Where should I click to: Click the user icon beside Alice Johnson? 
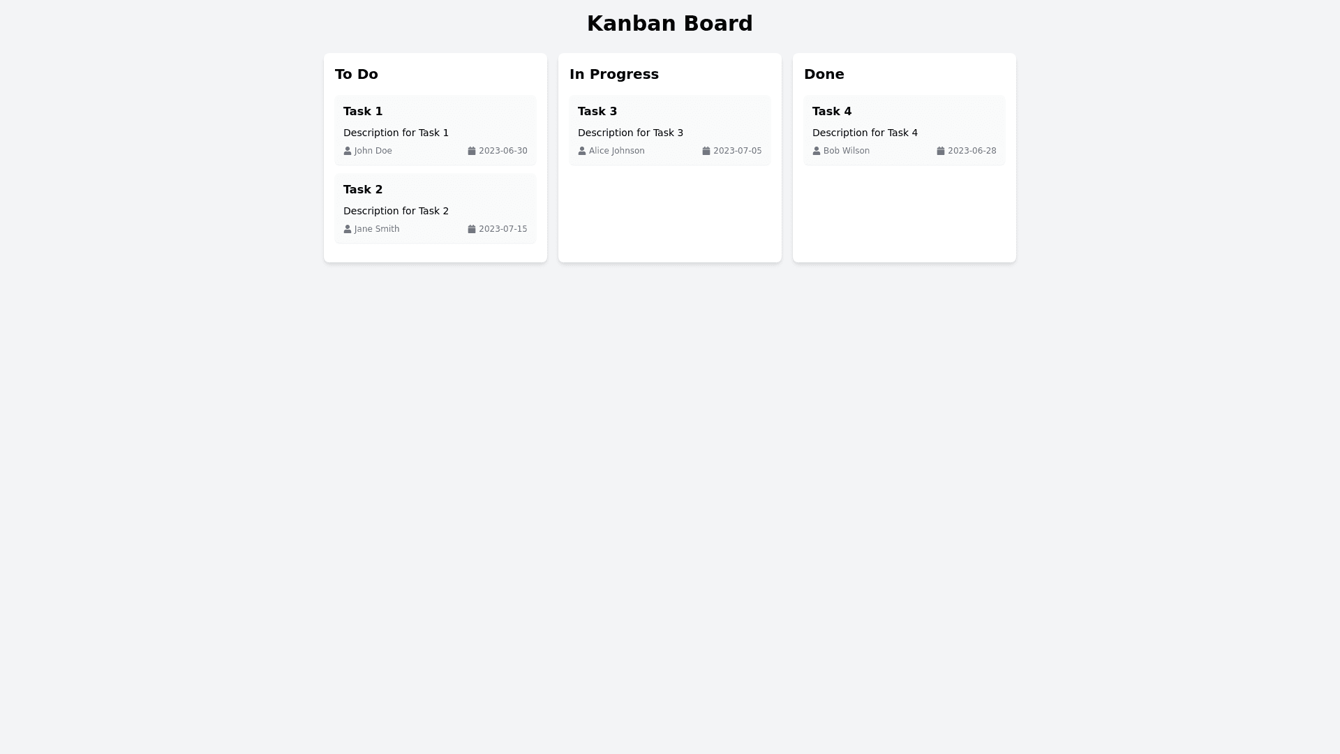pos(582,151)
